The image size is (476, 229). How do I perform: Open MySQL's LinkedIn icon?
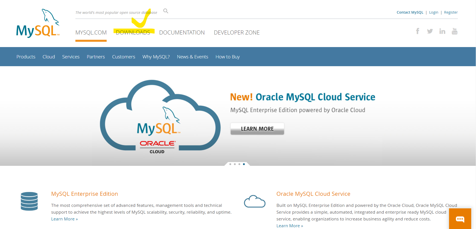pos(442,31)
